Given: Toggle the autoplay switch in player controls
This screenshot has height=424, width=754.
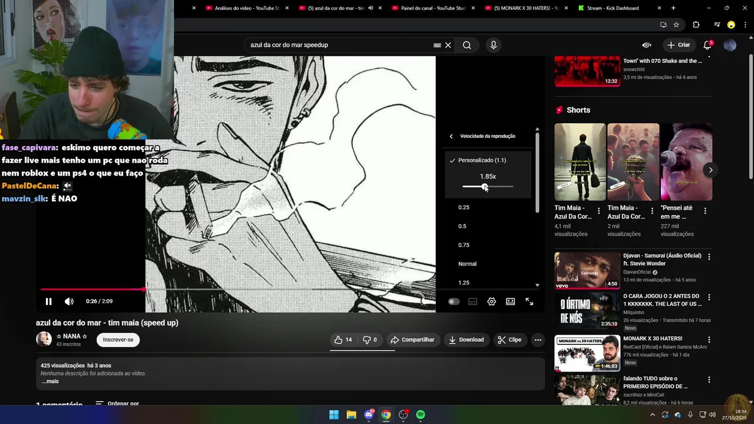Looking at the screenshot, I should pyautogui.click(x=454, y=302).
